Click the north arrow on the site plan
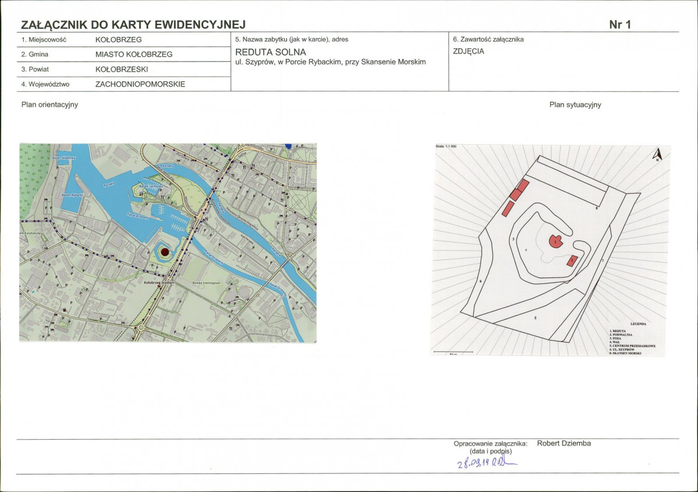The image size is (698, 492). [658, 154]
